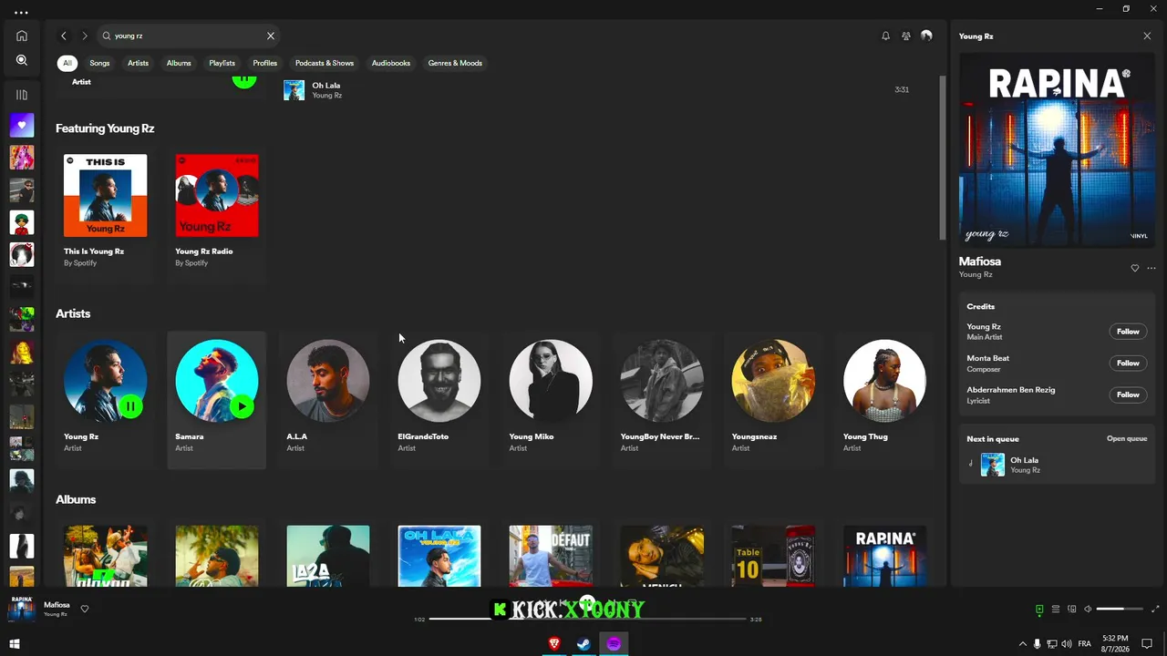Filter results by Audiobooks

click(391, 63)
